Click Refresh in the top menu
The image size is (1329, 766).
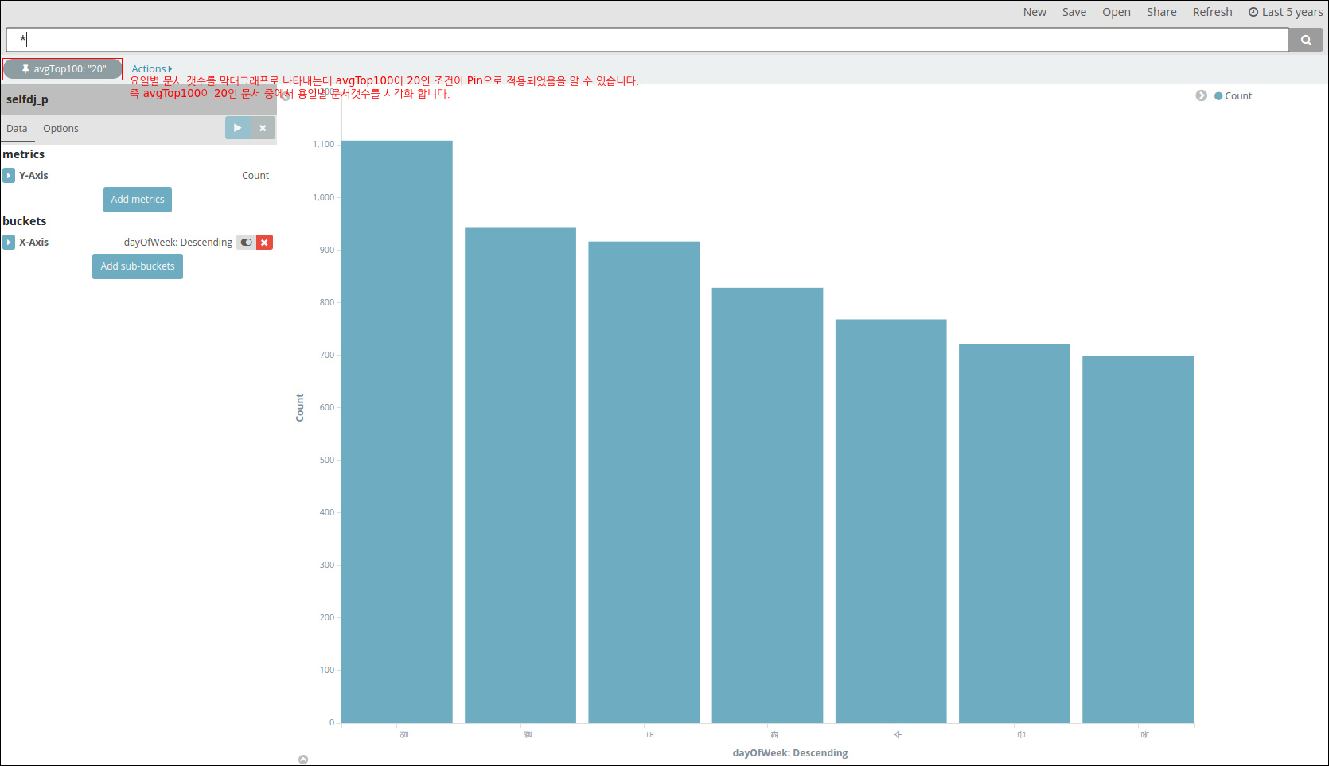click(1212, 12)
